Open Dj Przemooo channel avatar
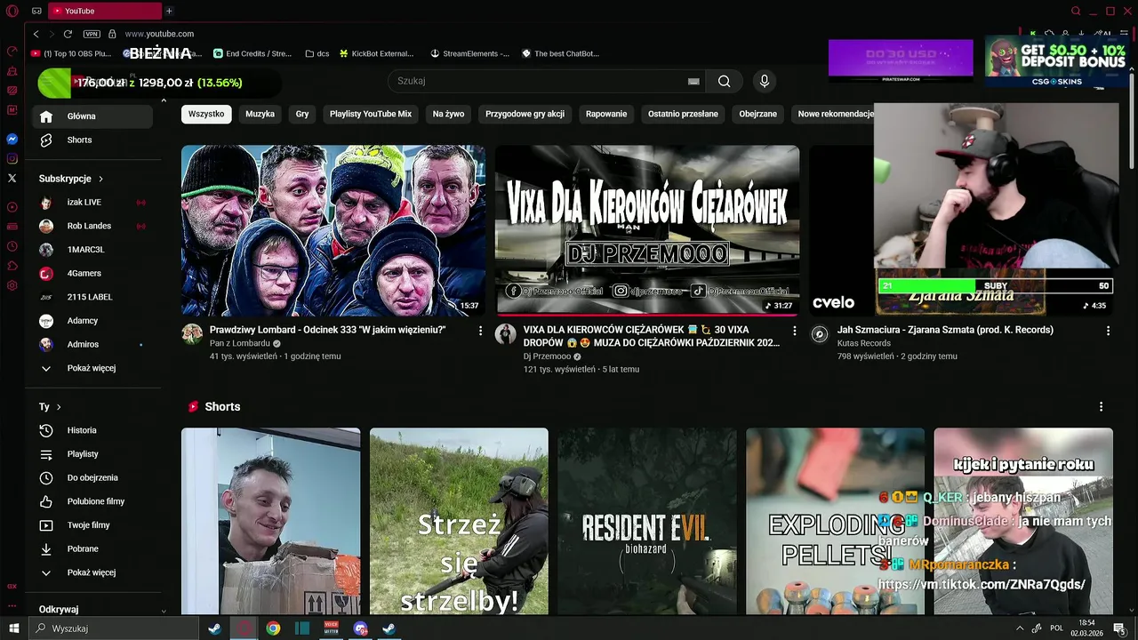 point(506,334)
